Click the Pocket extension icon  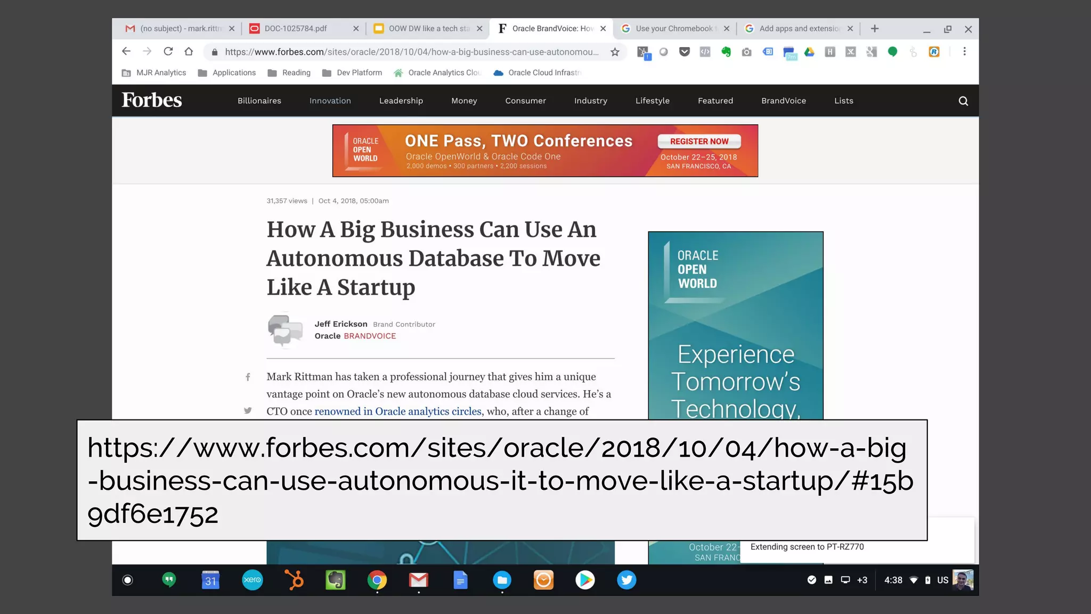pyautogui.click(x=685, y=52)
